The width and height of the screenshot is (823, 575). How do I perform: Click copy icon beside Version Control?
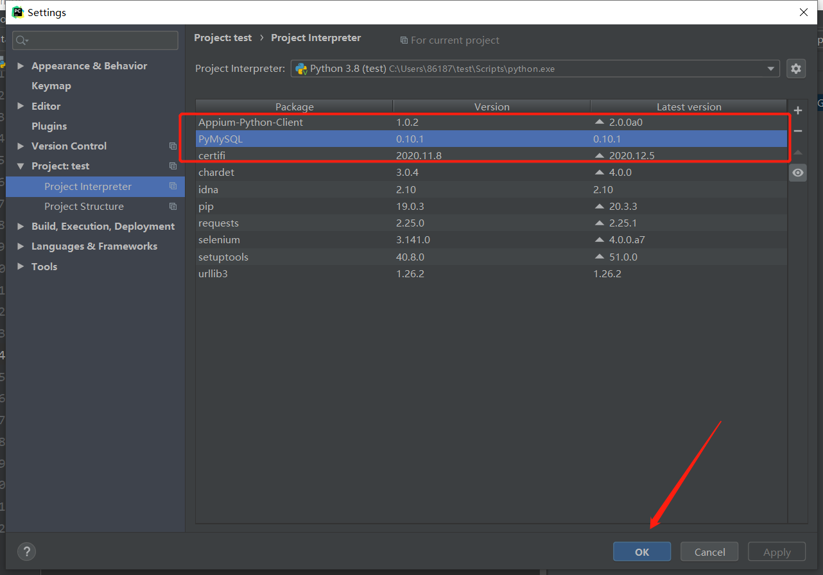pos(173,146)
